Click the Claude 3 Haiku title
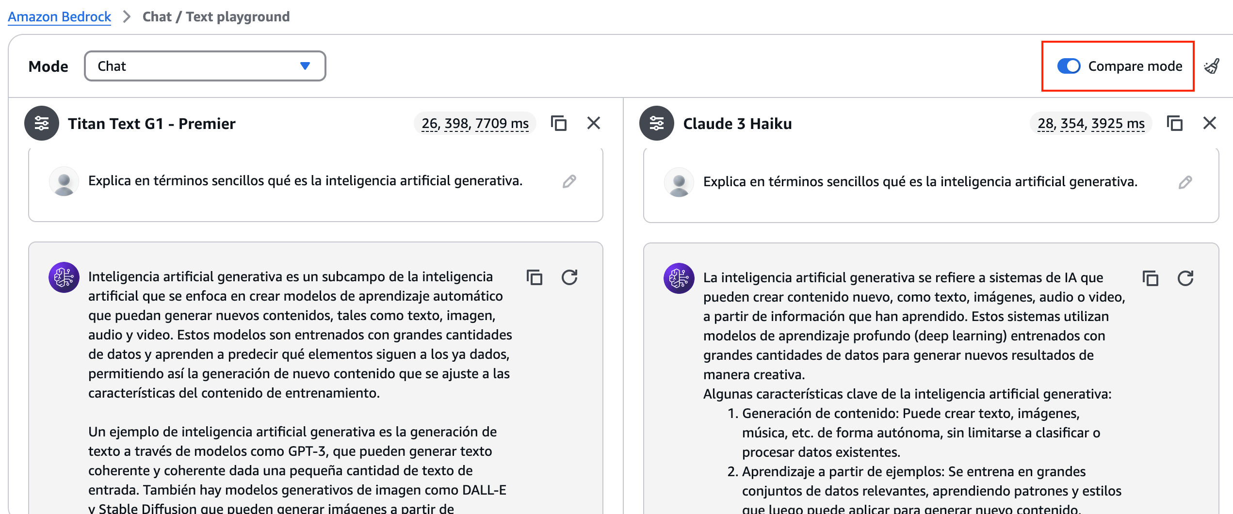The height and width of the screenshot is (514, 1233). (737, 124)
